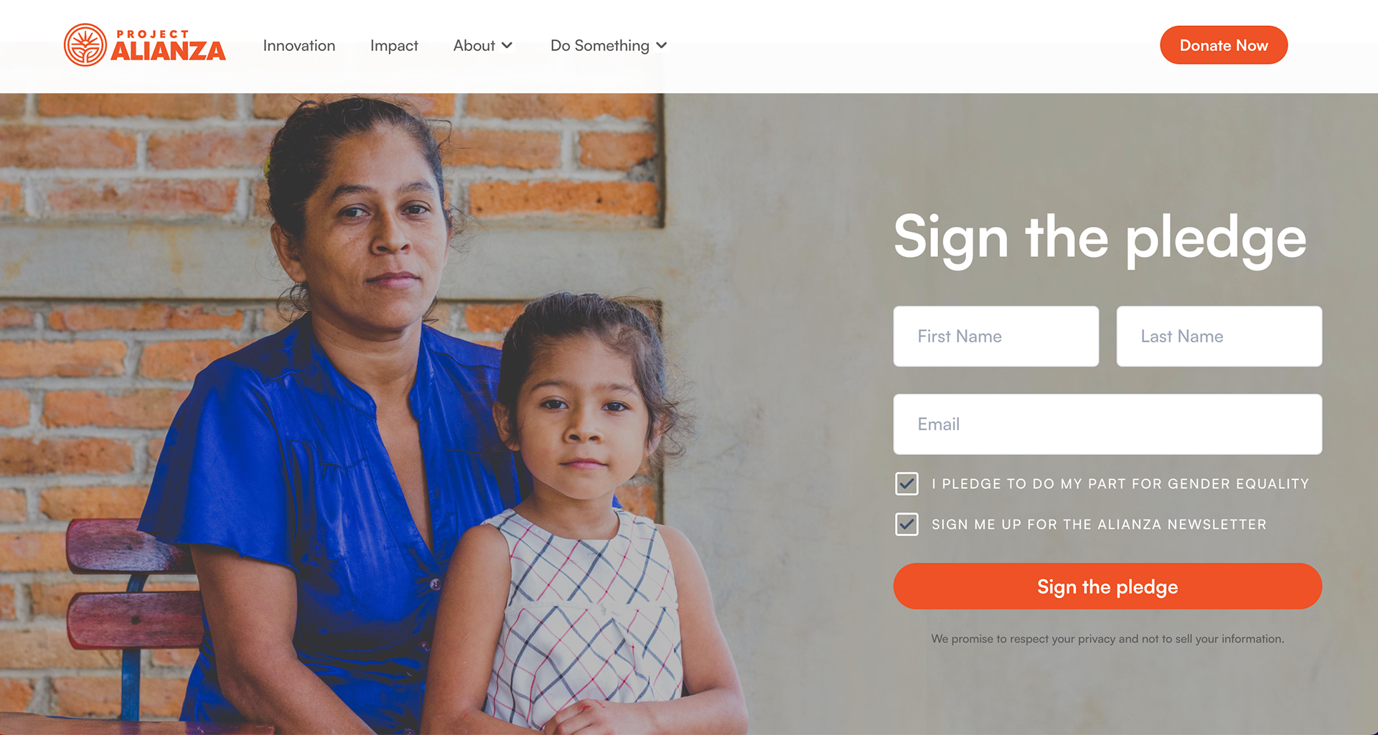Select the Email input field
The height and width of the screenshot is (735, 1378).
coord(1107,424)
